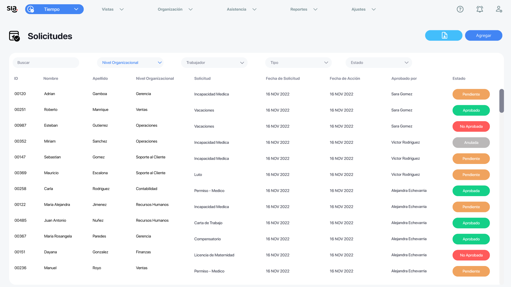The height and width of the screenshot is (287, 511).
Task: Click the Agregar button
Action: [x=483, y=35]
